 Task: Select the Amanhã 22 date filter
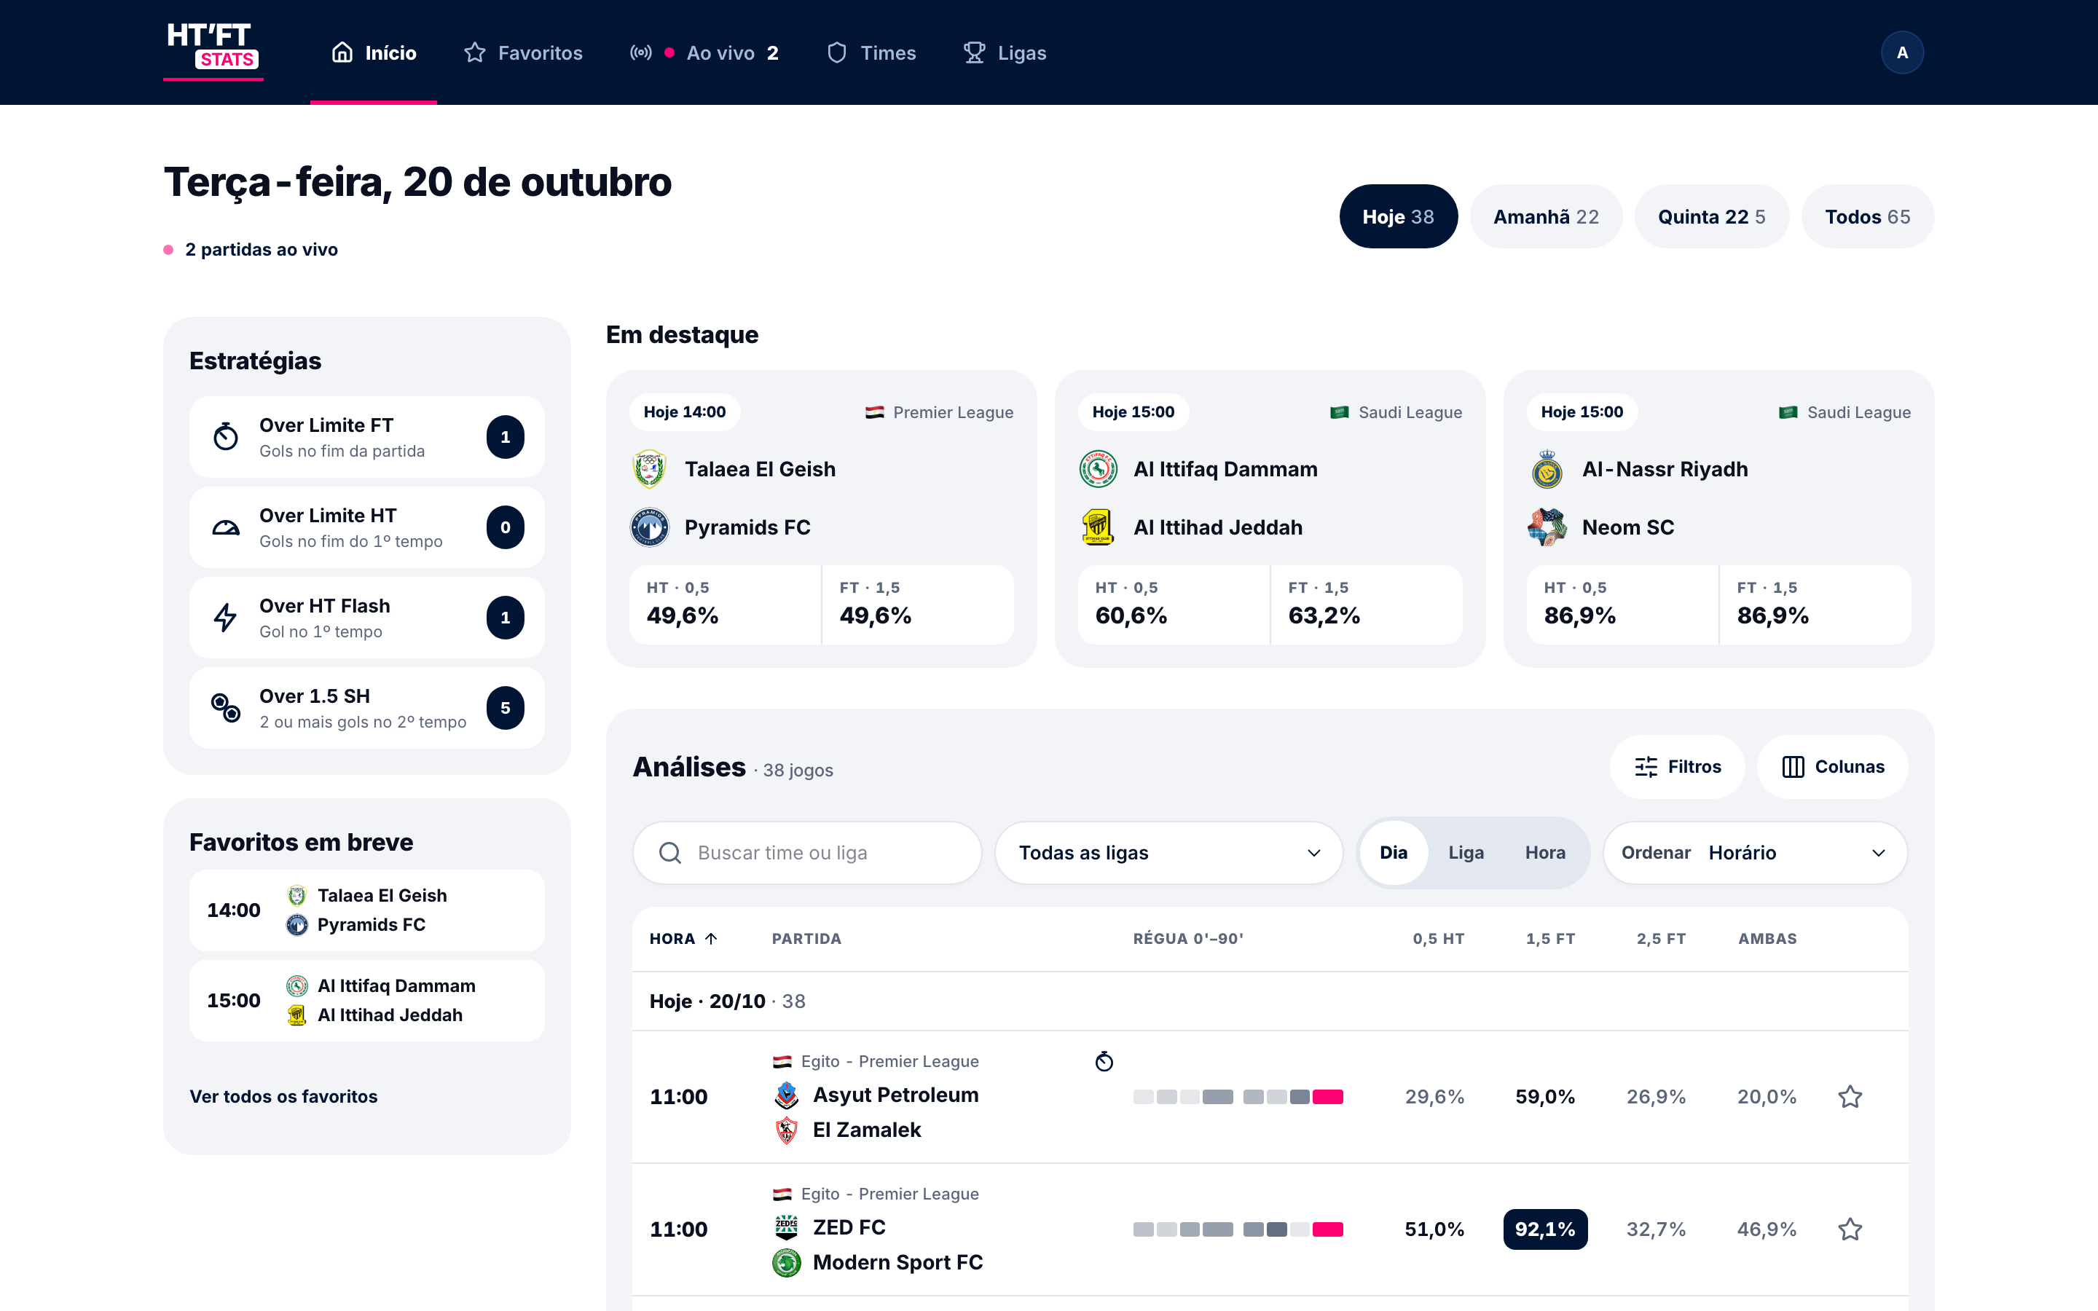(x=1546, y=217)
